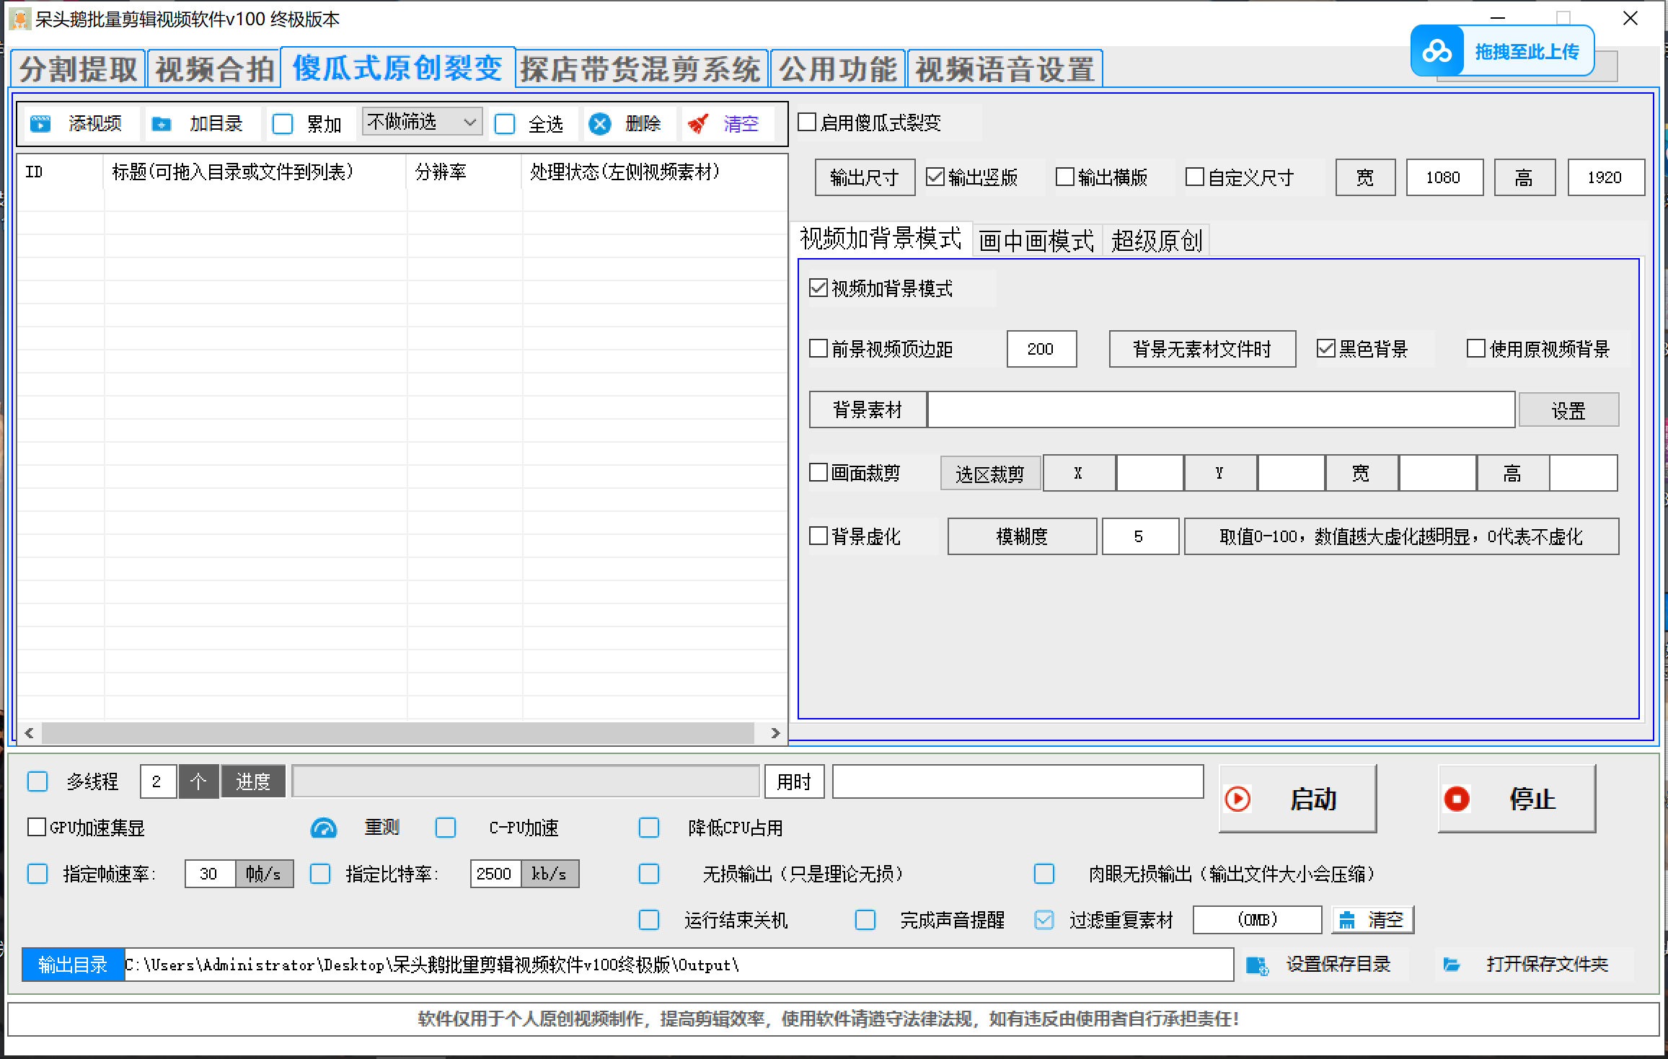This screenshot has width=1668, height=1059.
Task: Open the saved folder via 打开保存文件夹 icon
Action: tap(1452, 965)
